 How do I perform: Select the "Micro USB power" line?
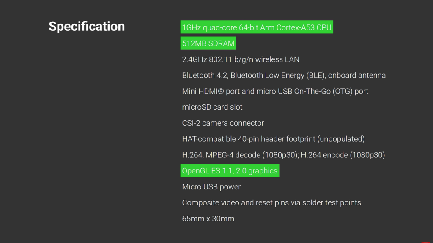click(211, 187)
